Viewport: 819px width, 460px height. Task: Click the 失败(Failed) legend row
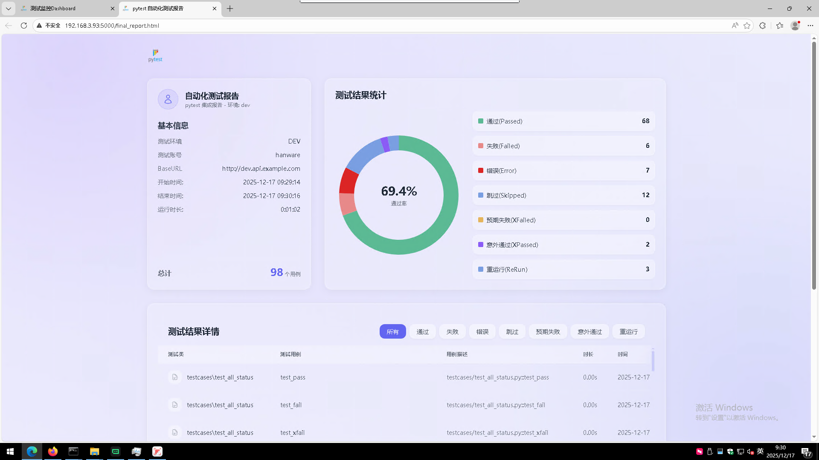(563, 146)
